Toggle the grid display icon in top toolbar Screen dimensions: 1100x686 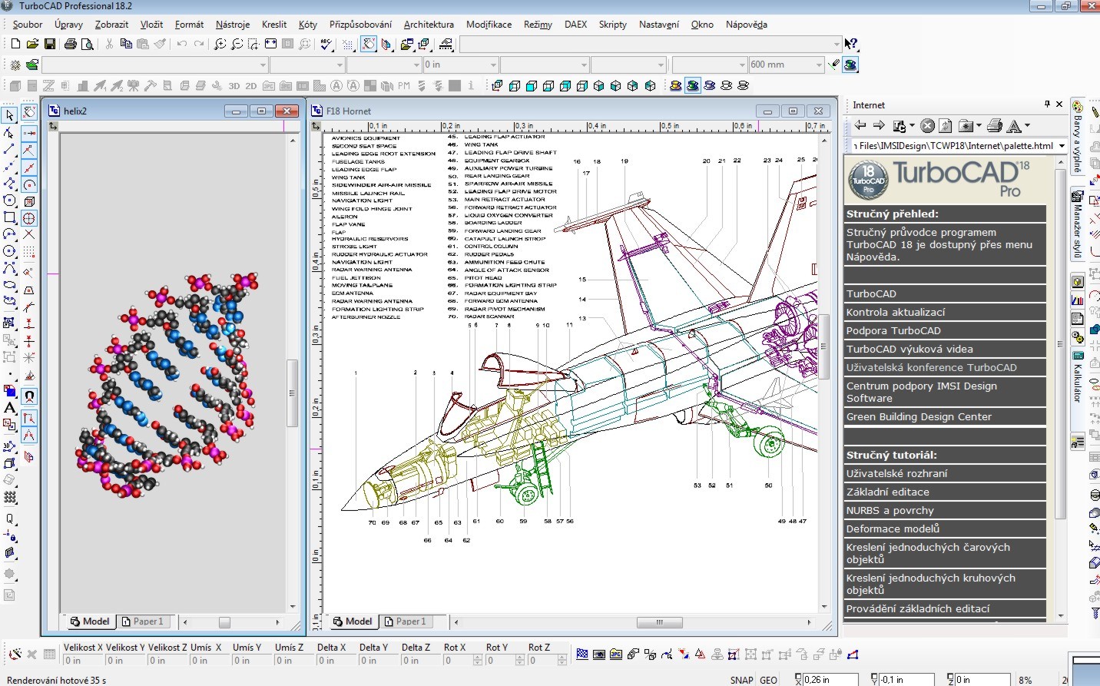tap(348, 44)
